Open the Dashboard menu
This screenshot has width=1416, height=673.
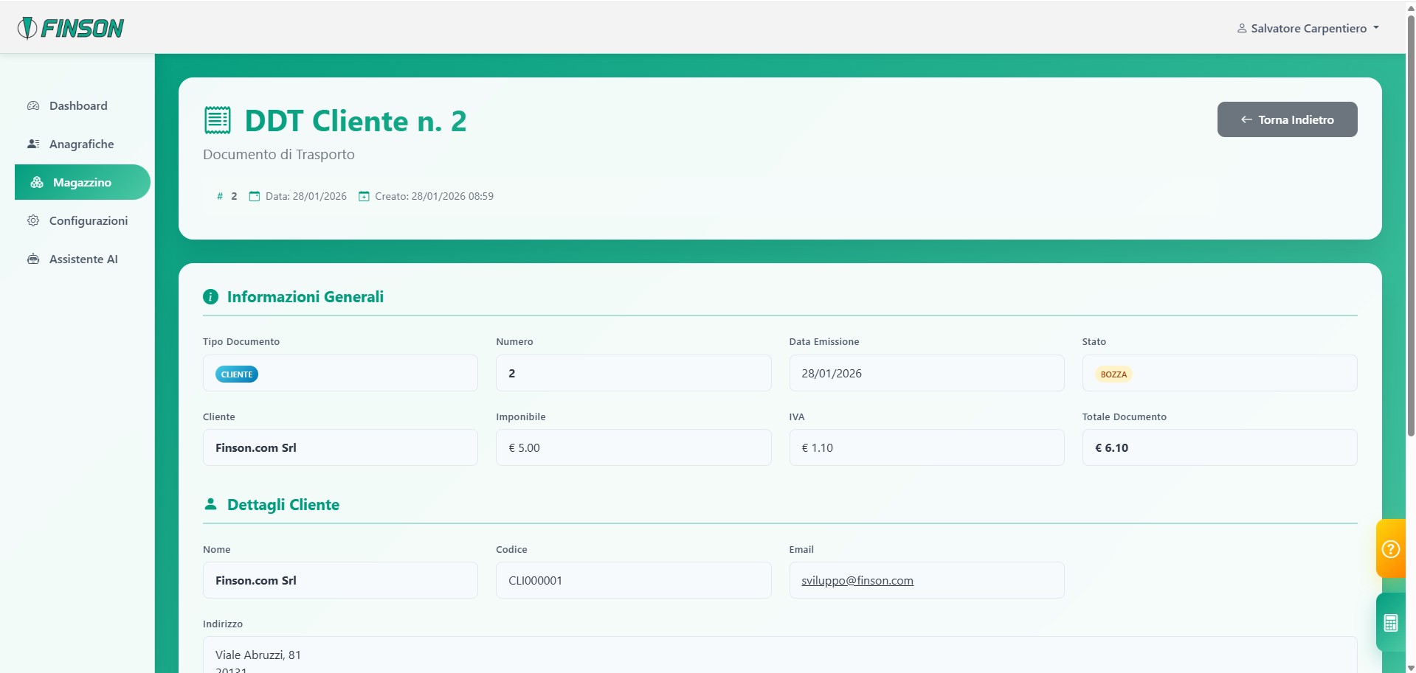pyautogui.click(x=78, y=105)
